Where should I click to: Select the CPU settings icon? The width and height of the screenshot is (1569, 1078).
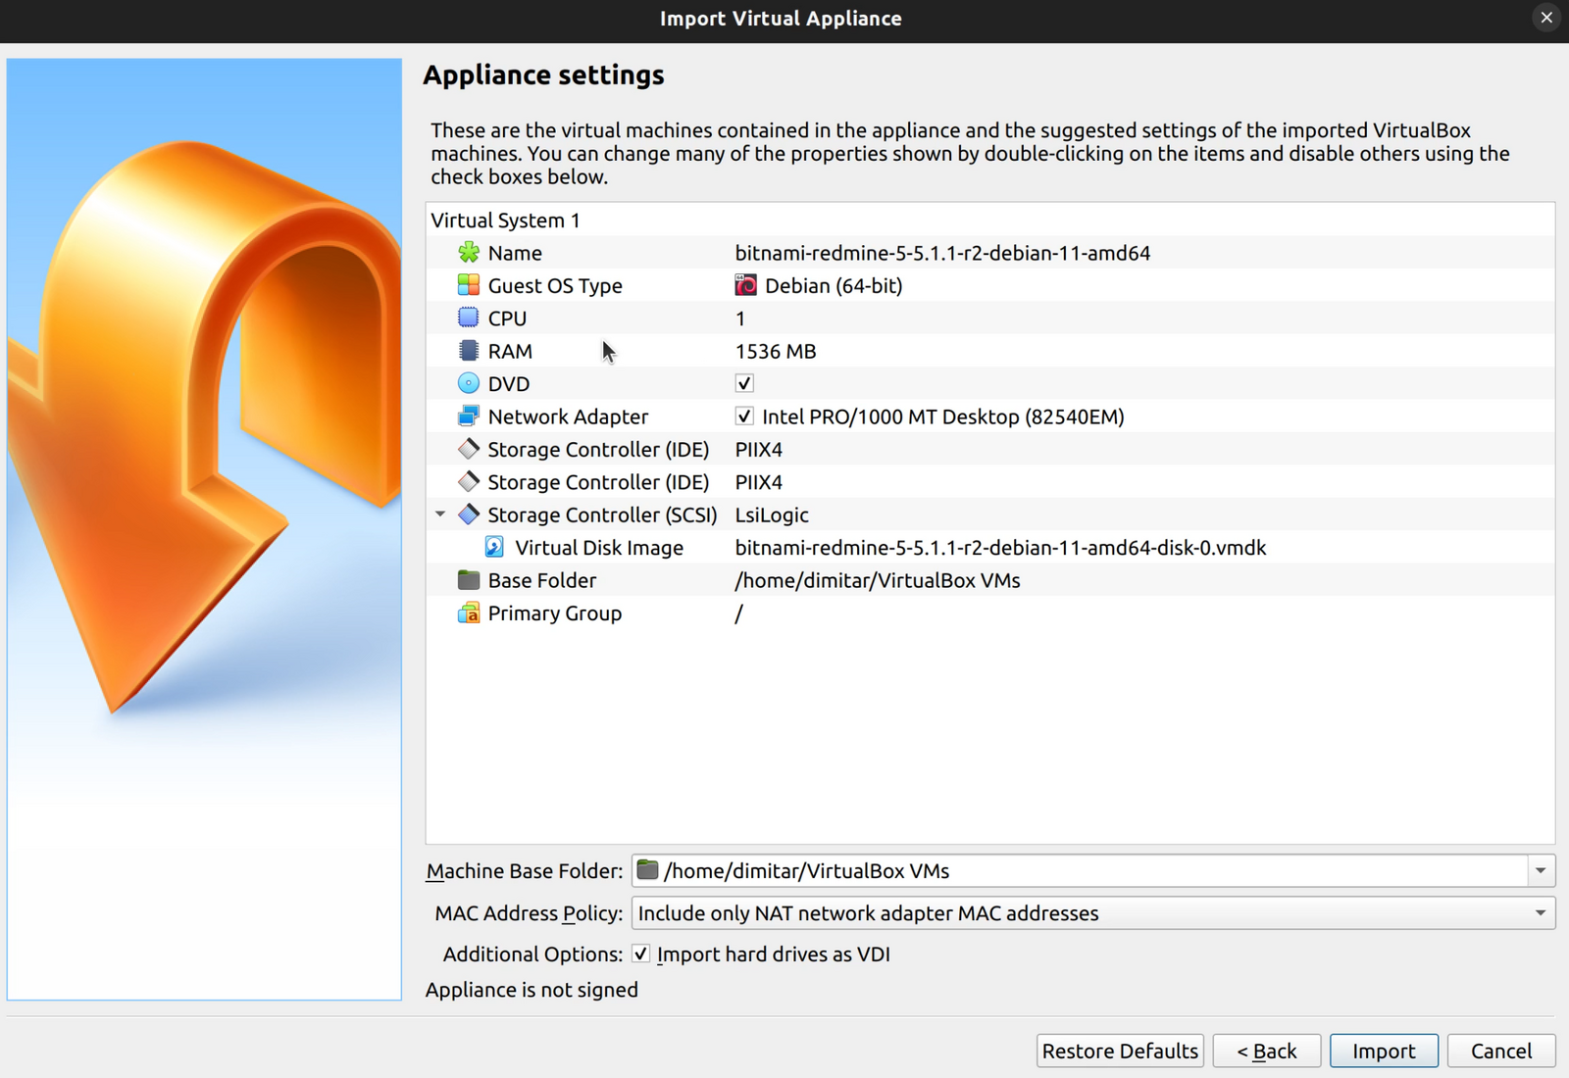coord(467,318)
